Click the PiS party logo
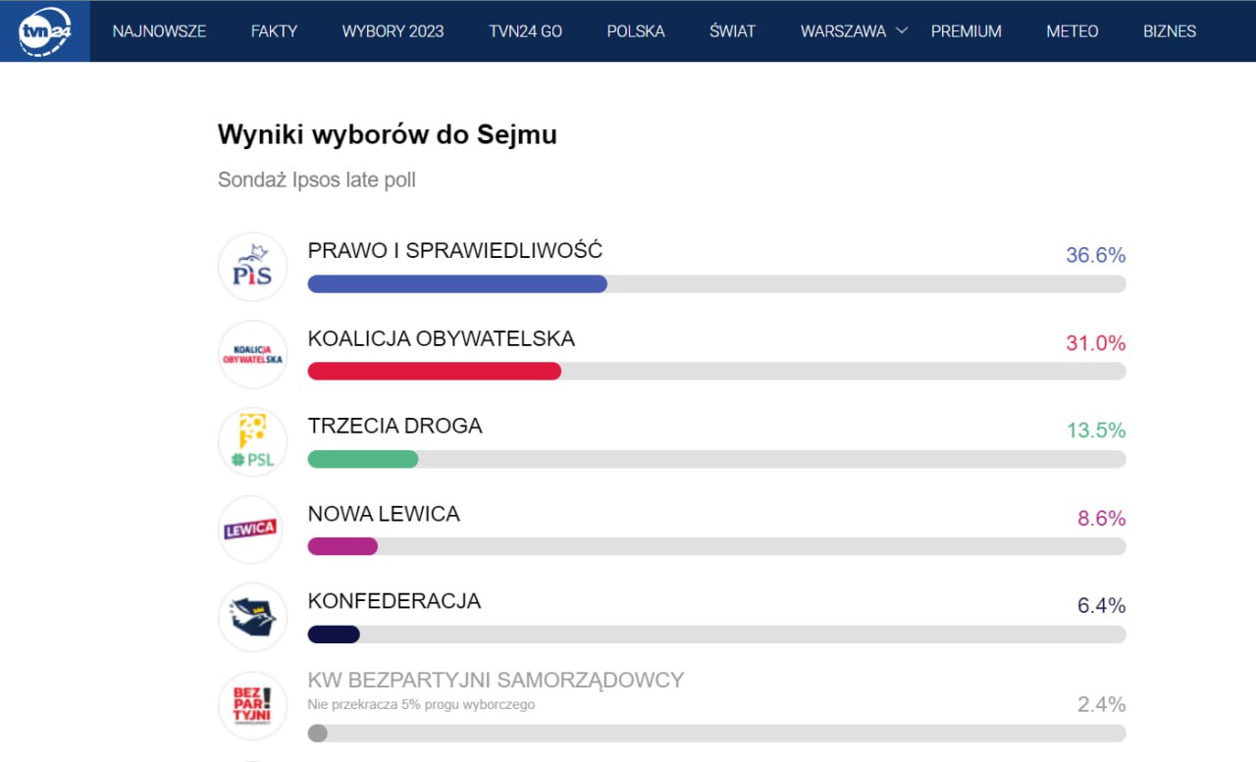The height and width of the screenshot is (762, 1256). [252, 267]
